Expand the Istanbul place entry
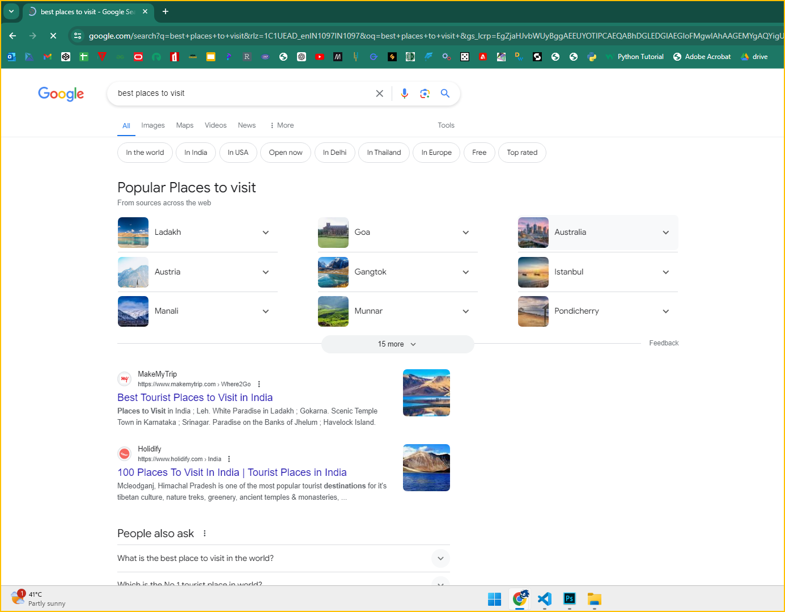Screen dimensions: 785x612 click(x=665, y=272)
